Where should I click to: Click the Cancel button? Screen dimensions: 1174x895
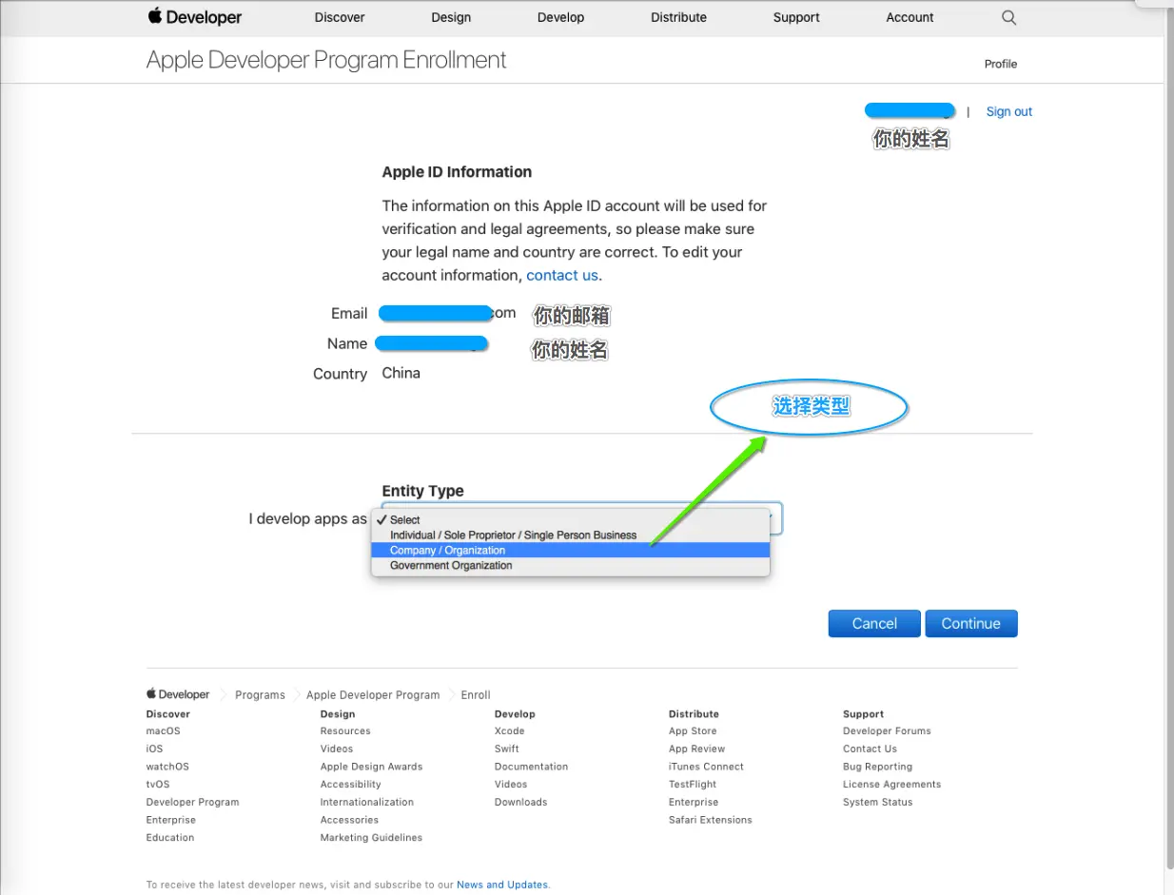coord(874,624)
